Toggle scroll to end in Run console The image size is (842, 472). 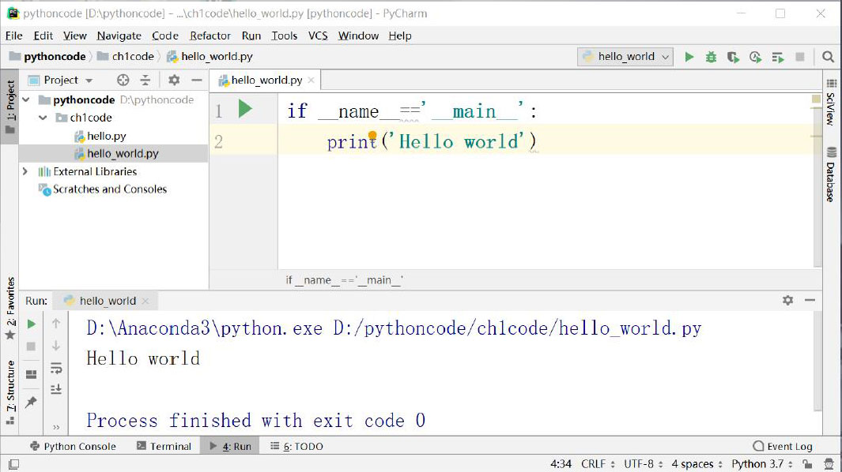[x=56, y=389]
